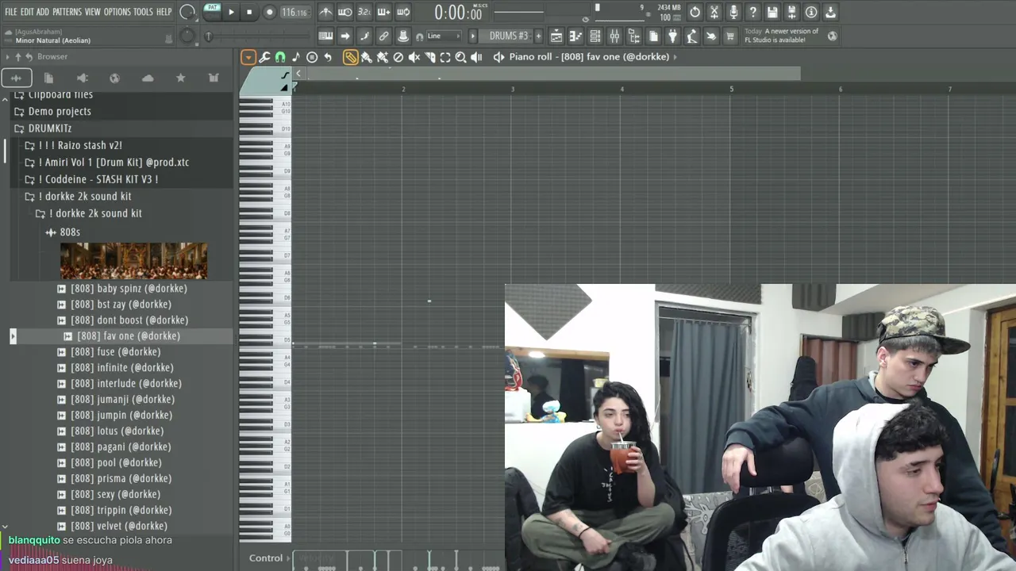
Task: Open the OPTIONS menu
Action: pos(117,12)
